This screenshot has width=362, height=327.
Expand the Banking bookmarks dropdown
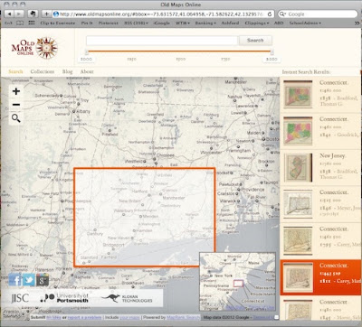(205, 23)
